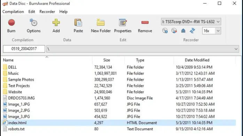Select the Sample Photos folder icon

click(5, 79)
